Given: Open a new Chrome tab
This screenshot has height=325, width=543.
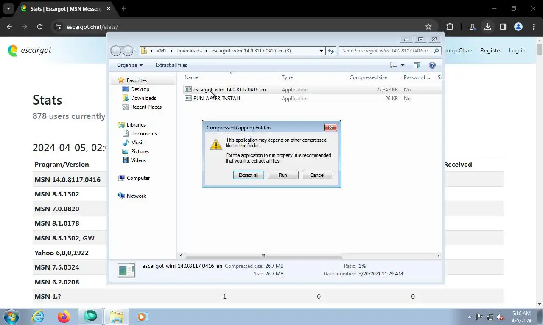Looking at the screenshot, I should click(x=124, y=8).
